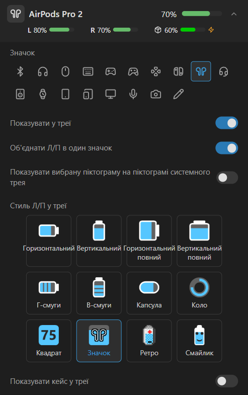Click the overall 70% battery bar
The image size is (248, 395).
[202, 14]
